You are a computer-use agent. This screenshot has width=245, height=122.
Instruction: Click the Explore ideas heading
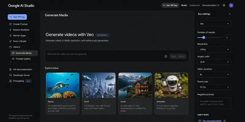(52, 68)
